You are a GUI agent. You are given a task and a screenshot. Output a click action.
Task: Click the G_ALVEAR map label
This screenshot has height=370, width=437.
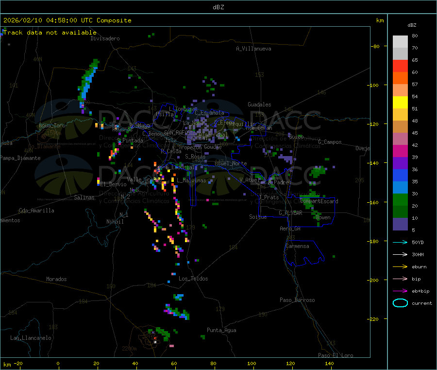point(290,213)
